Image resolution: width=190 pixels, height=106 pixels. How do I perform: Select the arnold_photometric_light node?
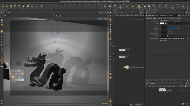[126, 67]
